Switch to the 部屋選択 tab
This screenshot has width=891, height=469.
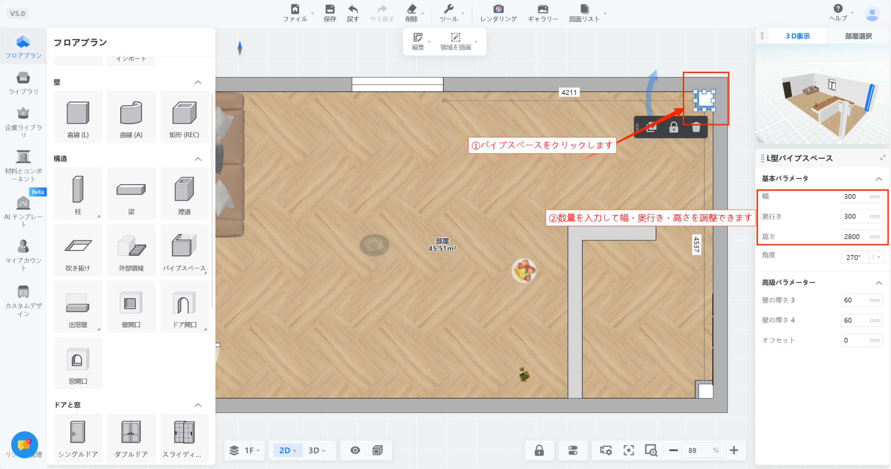click(858, 36)
